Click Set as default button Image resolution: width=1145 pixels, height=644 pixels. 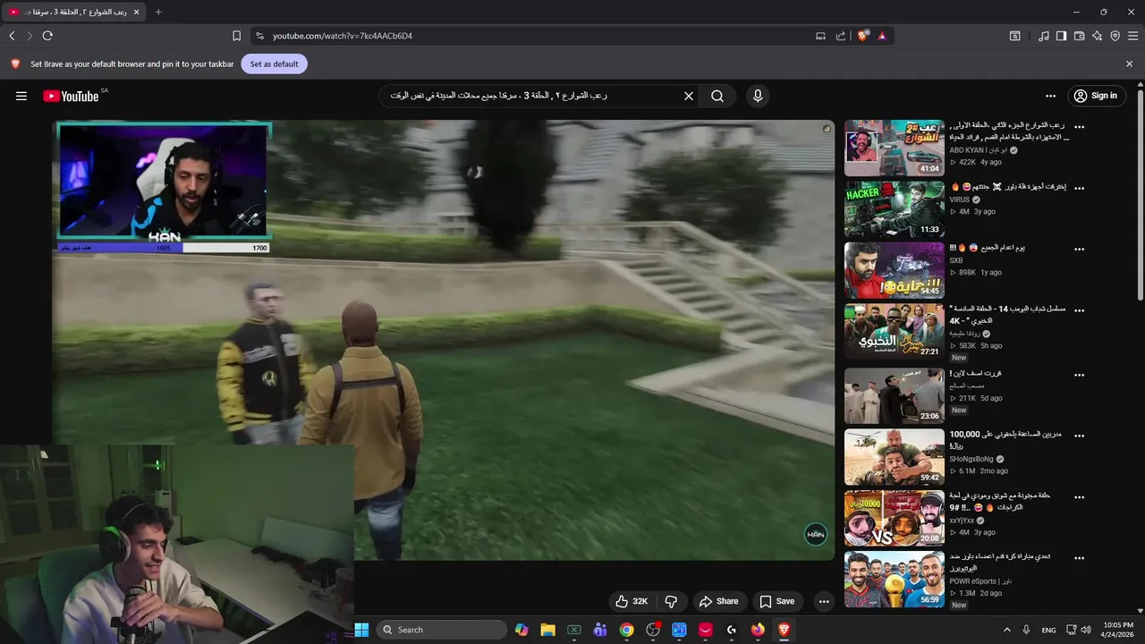click(x=274, y=64)
